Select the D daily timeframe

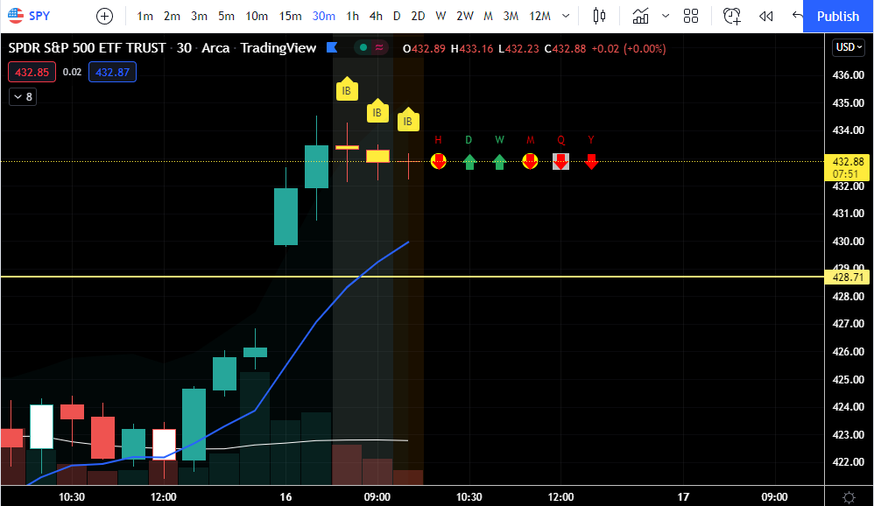point(397,16)
